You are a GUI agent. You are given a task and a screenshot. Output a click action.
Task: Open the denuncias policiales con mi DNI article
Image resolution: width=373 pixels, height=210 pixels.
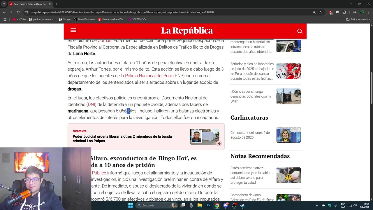(251, 96)
